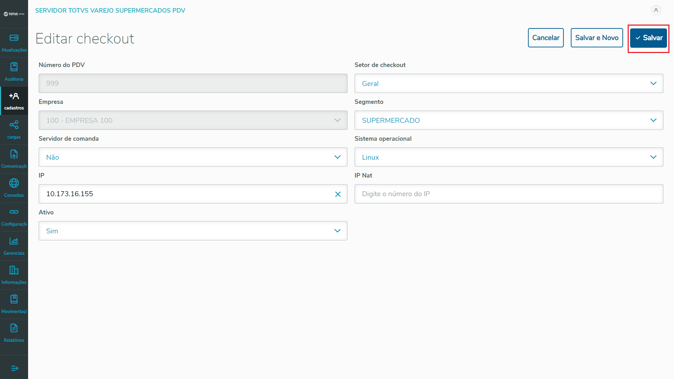Open the Auditoria sidebar icon
Viewport: 674px width, 379px height.
[14, 67]
